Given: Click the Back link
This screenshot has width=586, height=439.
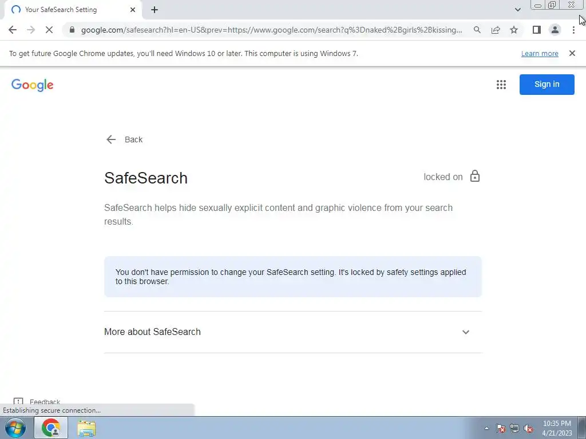Looking at the screenshot, I should 124,139.
